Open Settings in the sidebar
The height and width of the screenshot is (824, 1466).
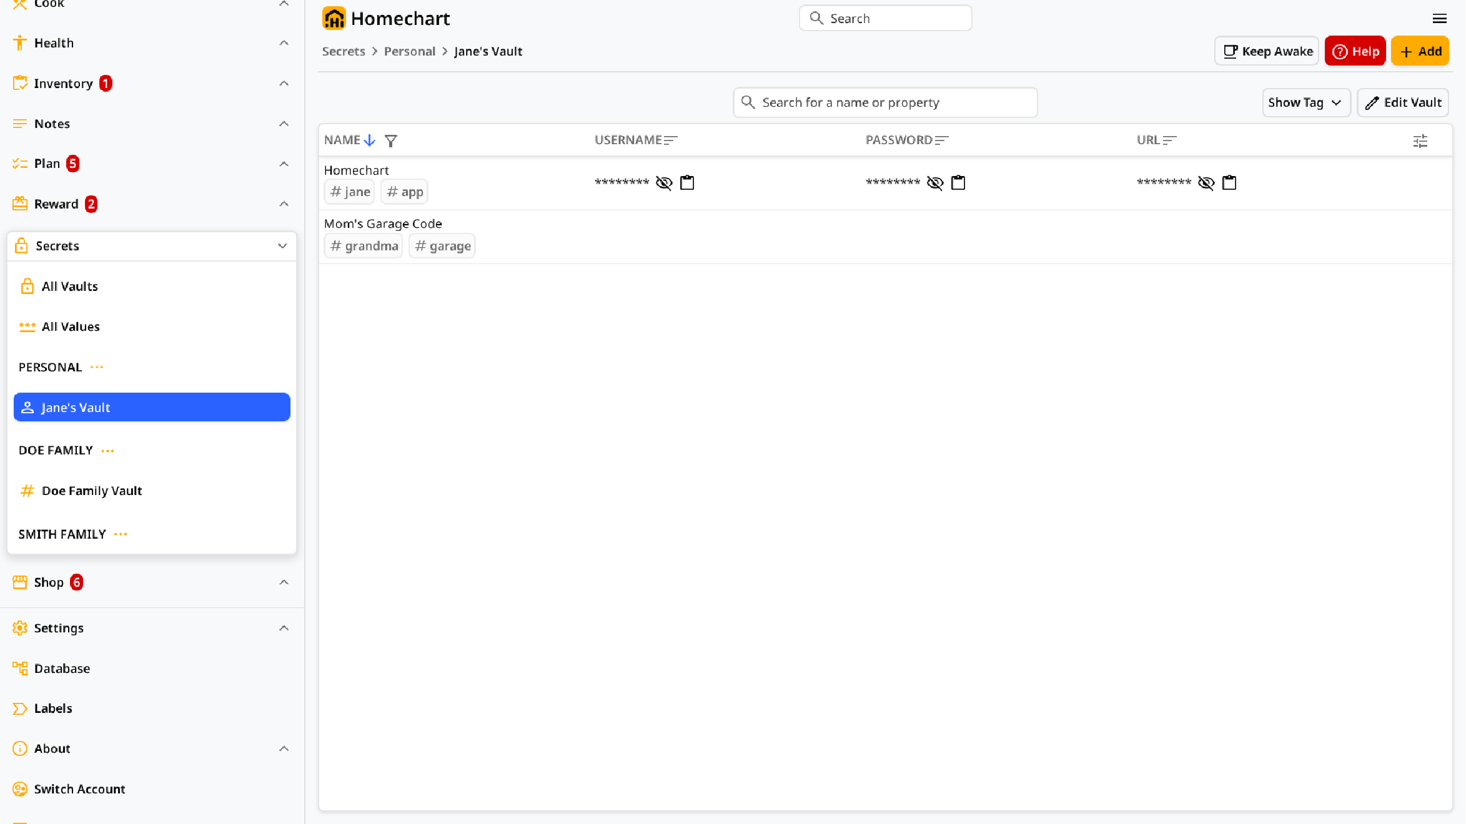coord(59,628)
